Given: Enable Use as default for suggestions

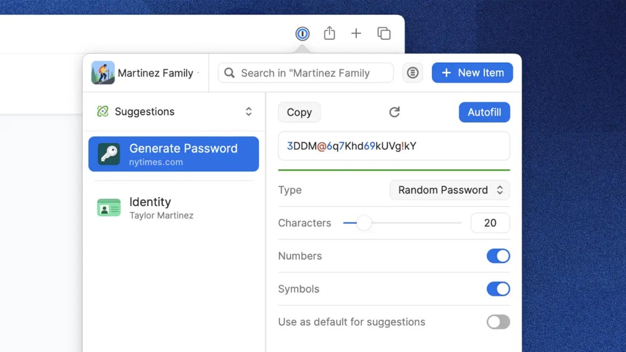Looking at the screenshot, I should coord(498,322).
